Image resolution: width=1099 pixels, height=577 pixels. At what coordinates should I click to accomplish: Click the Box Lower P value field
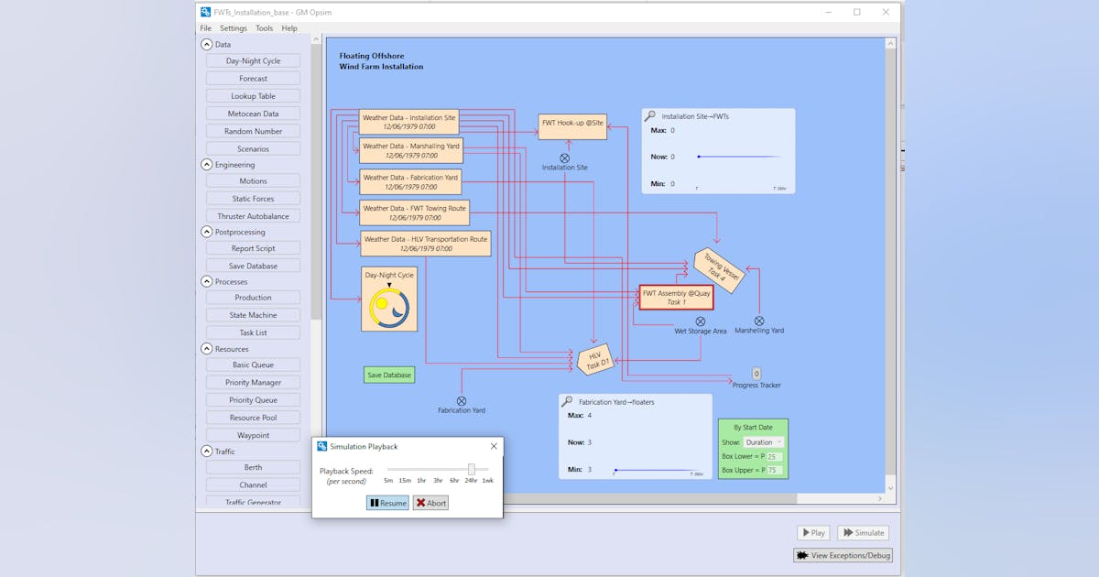[772, 457]
